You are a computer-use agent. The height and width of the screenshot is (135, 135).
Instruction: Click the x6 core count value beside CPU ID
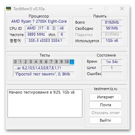pos(62,28)
